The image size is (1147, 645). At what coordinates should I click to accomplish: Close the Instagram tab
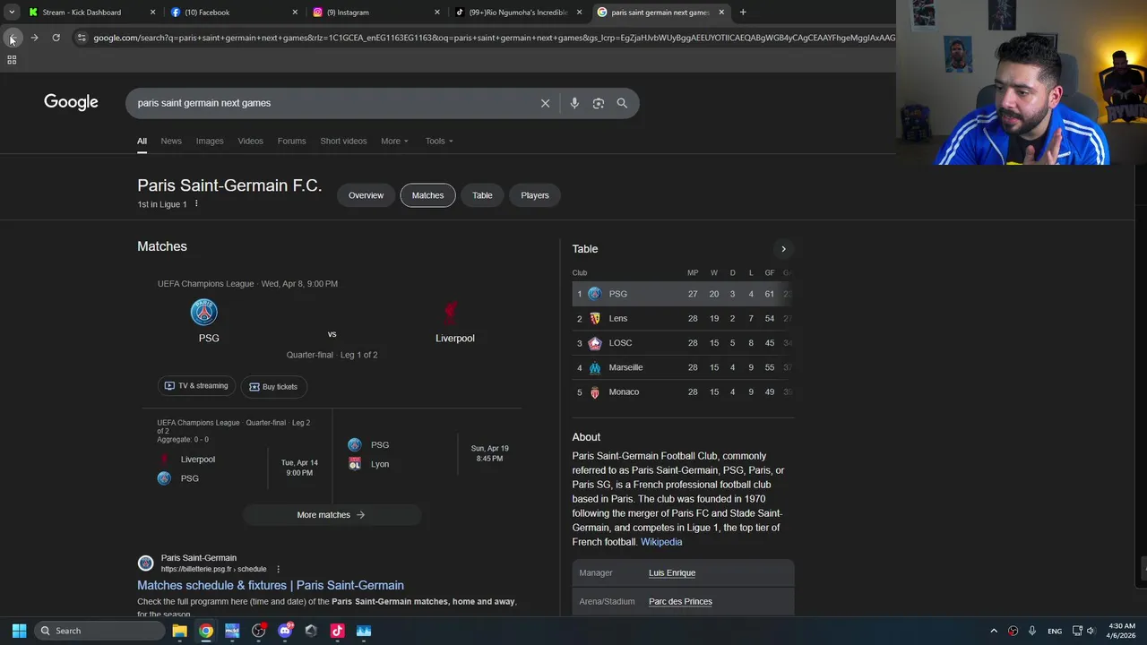pyautogui.click(x=437, y=13)
